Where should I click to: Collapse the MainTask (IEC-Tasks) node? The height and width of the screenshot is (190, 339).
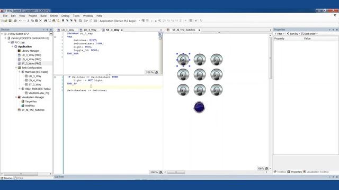tap(20, 72)
